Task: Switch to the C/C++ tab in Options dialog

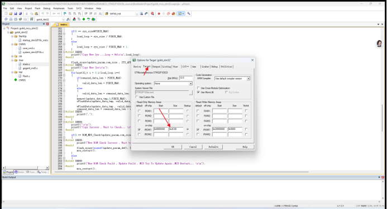Action: tap(185, 66)
